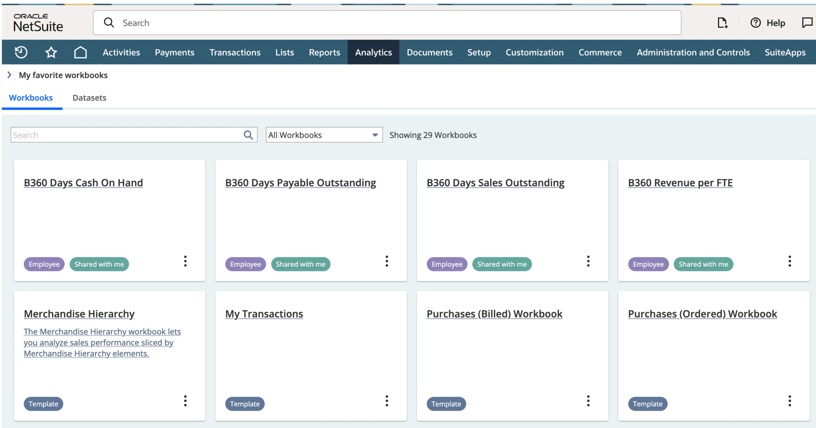The image size is (816, 428).
Task: Open B360 Revenue per FTE workbook
Action: (x=680, y=182)
